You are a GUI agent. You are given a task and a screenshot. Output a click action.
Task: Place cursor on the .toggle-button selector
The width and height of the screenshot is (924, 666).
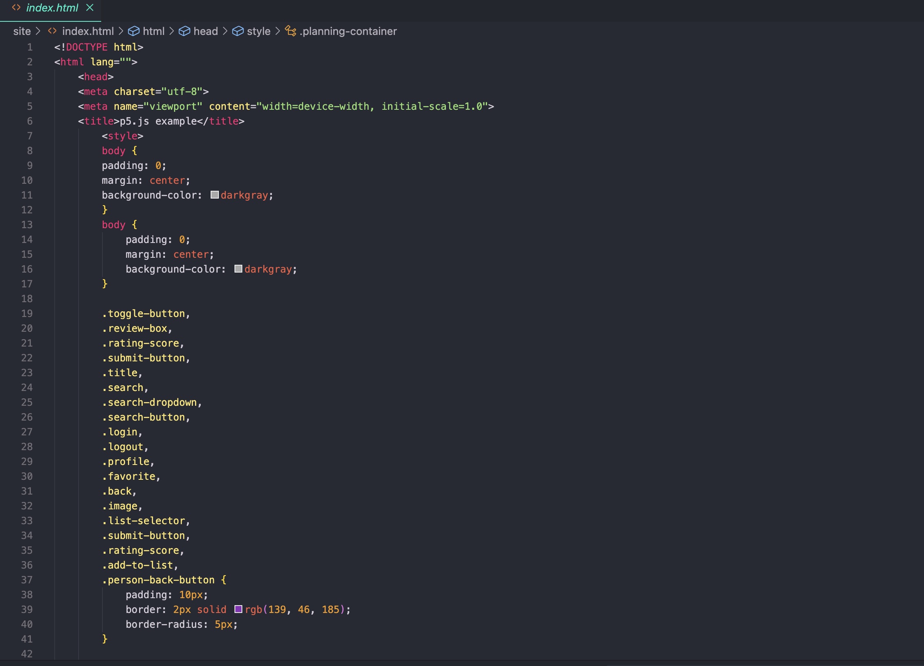(x=146, y=313)
